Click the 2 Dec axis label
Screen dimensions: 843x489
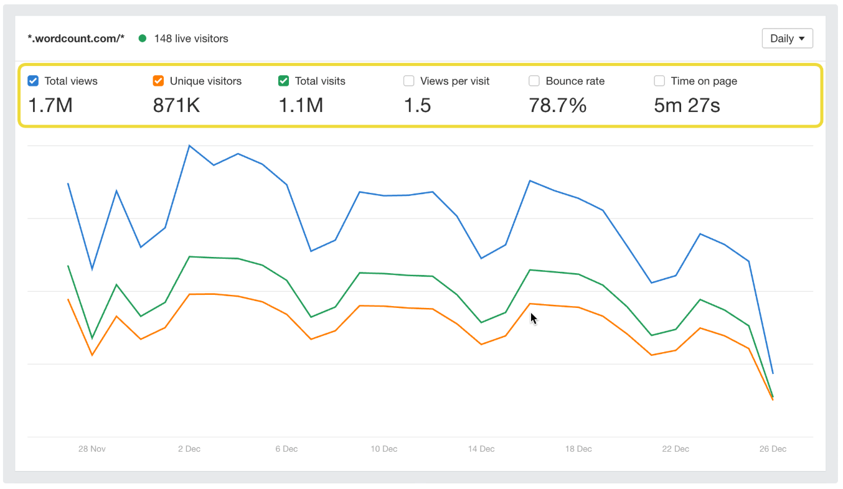point(189,449)
